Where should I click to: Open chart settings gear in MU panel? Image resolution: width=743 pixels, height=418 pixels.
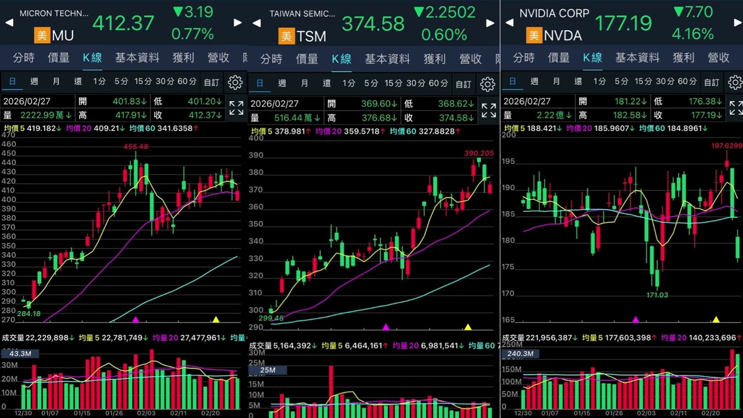coord(235,82)
